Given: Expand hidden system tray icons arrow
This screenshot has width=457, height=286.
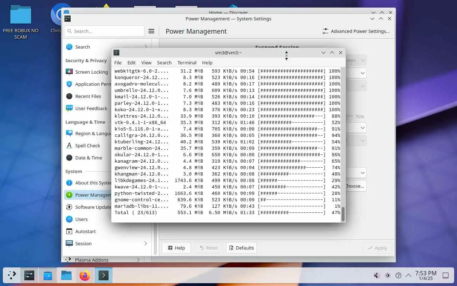Looking at the screenshot, I should point(408,275).
